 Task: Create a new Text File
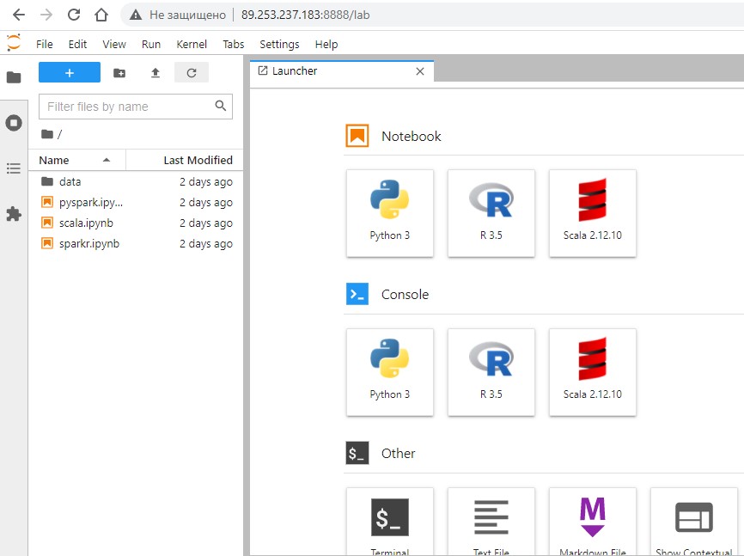[491, 522]
